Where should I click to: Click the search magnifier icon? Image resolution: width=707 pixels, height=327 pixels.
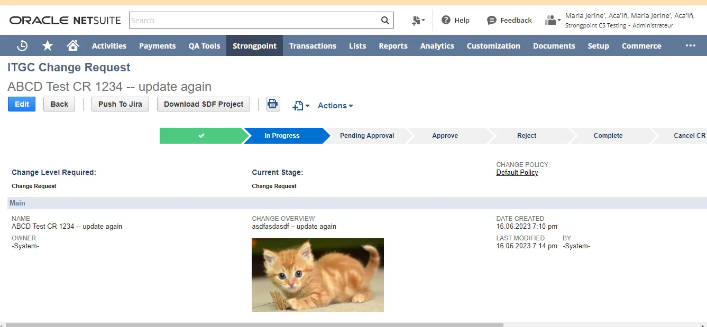point(385,21)
